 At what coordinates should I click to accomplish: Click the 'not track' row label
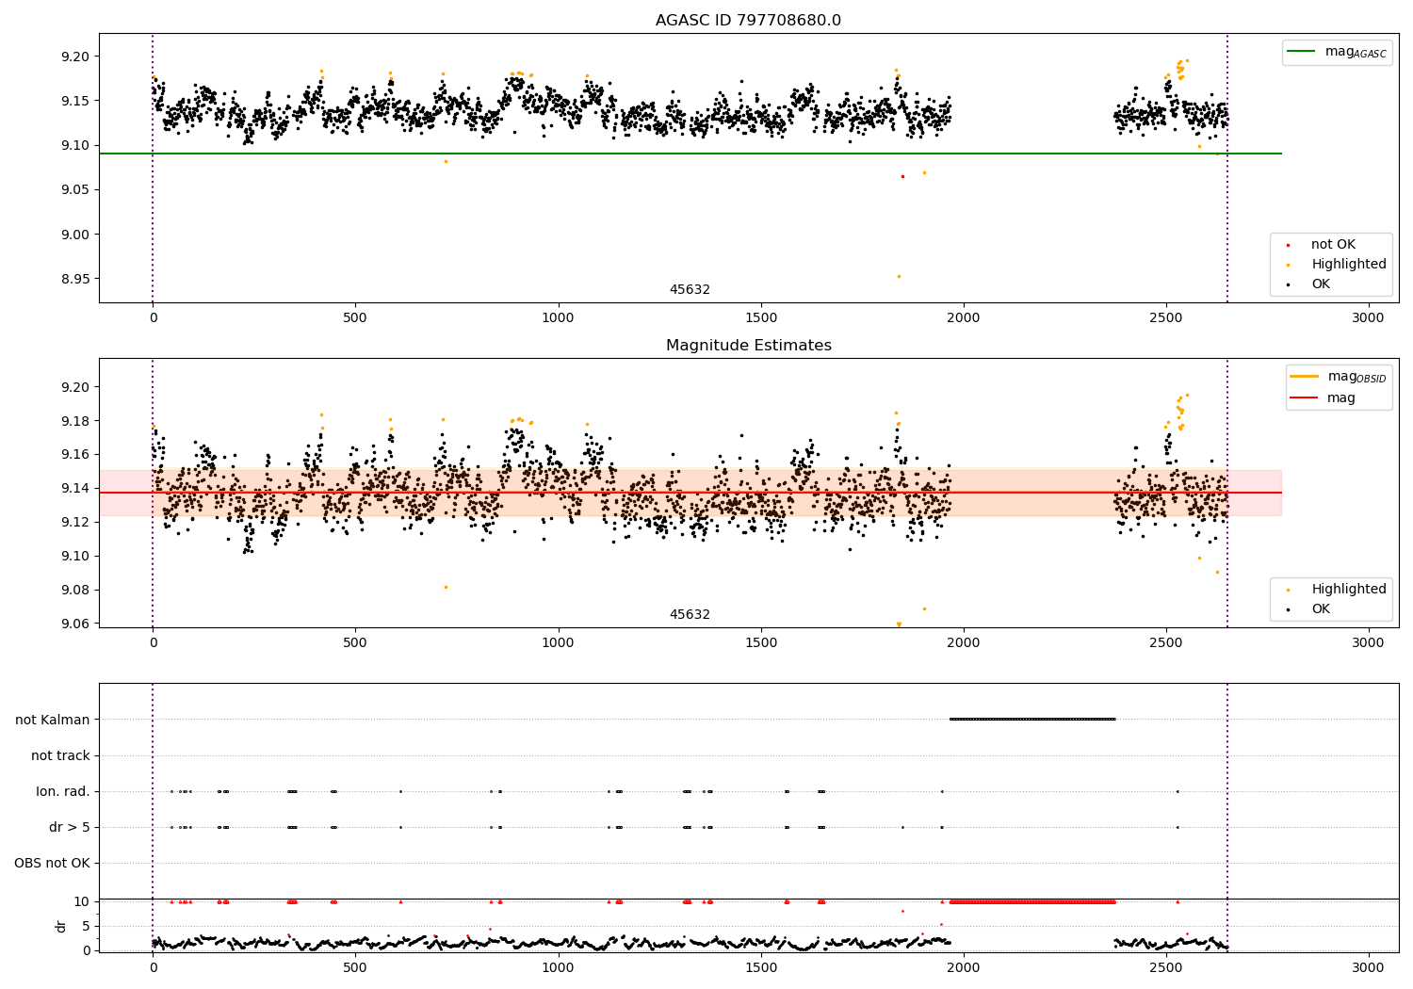click(60, 755)
